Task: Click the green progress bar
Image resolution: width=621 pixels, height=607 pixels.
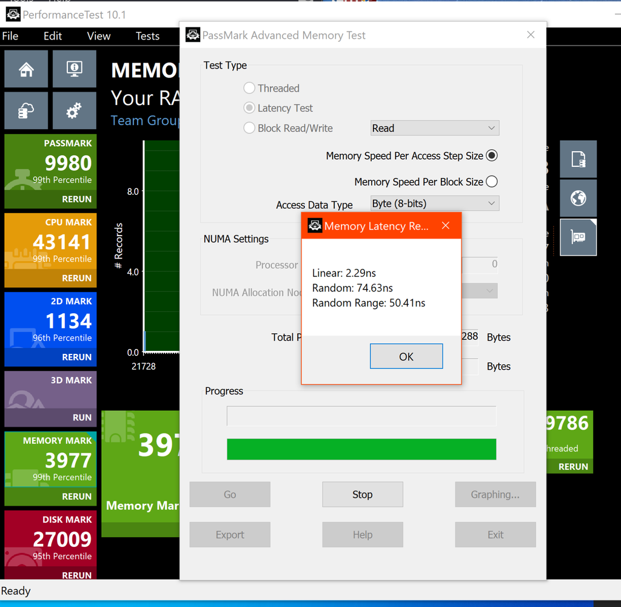Action: [361, 449]
